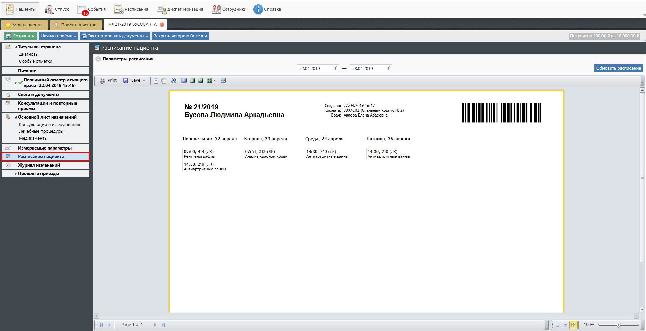646x331 pixels.
Task: Toggle continuous page layout mode in status bar
Action: (x=565, y=325)
